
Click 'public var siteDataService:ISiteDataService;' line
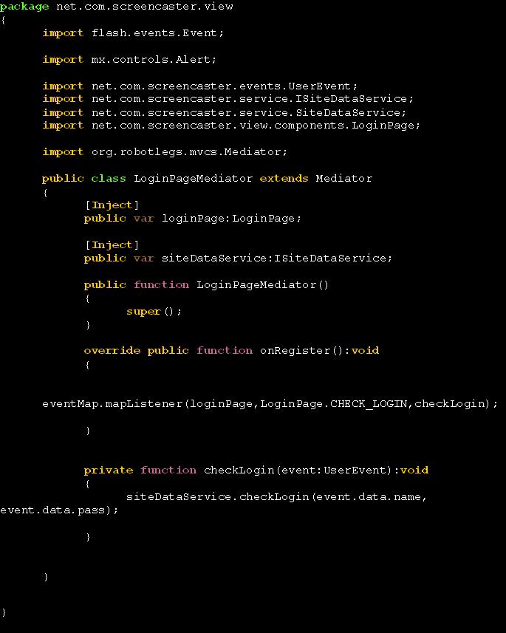tap(238, 258)
